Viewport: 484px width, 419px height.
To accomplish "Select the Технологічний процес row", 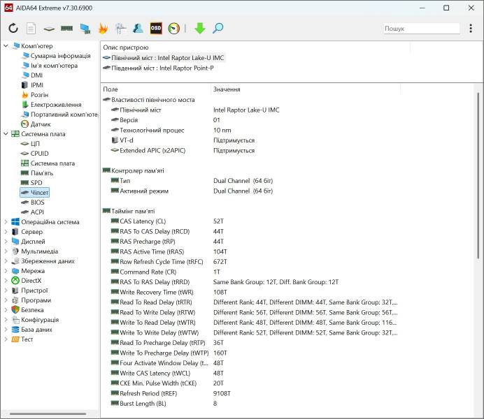I will tap(250, 131).
